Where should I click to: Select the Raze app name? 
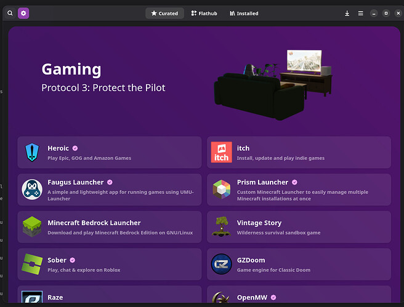[55, 298]
